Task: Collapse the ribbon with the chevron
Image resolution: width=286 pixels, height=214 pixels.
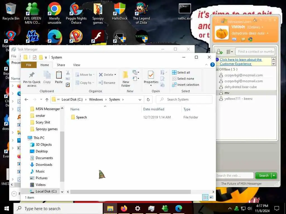Action: click(206, 65)
